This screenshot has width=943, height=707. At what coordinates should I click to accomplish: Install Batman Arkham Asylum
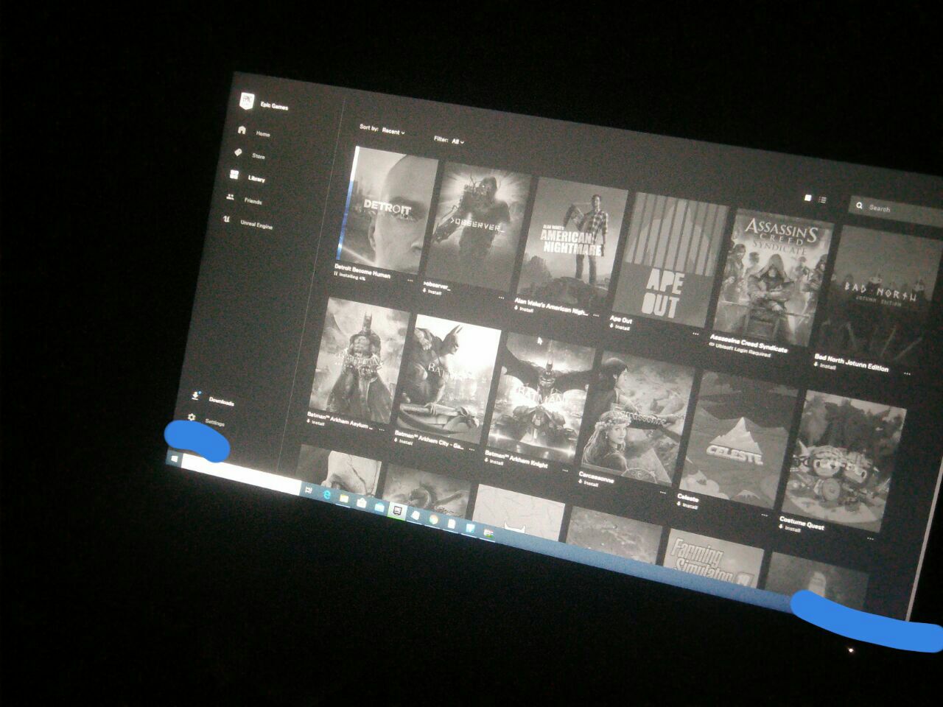click(x=316, y=423)
